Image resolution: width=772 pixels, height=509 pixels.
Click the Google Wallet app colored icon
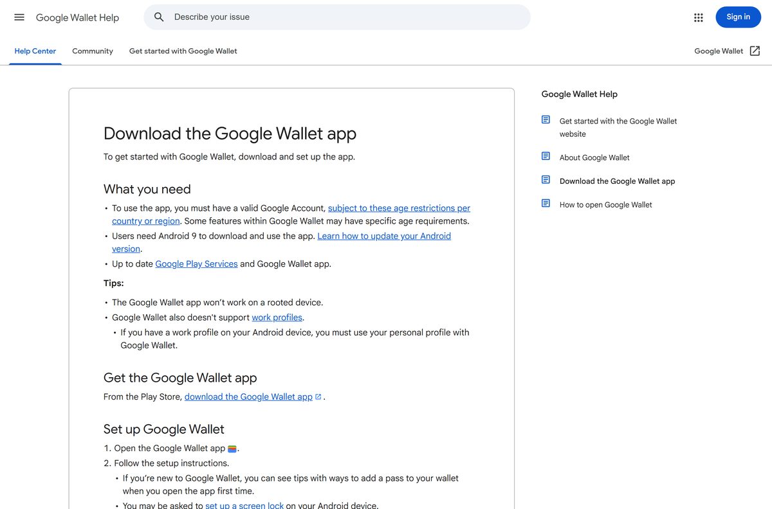pos(232,449)
